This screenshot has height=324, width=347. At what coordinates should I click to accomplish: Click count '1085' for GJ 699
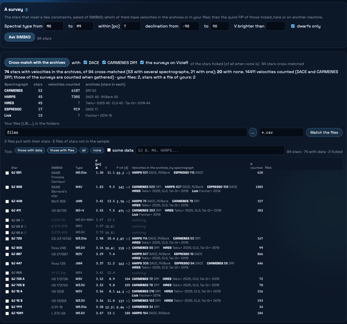[x=259, y=187]
